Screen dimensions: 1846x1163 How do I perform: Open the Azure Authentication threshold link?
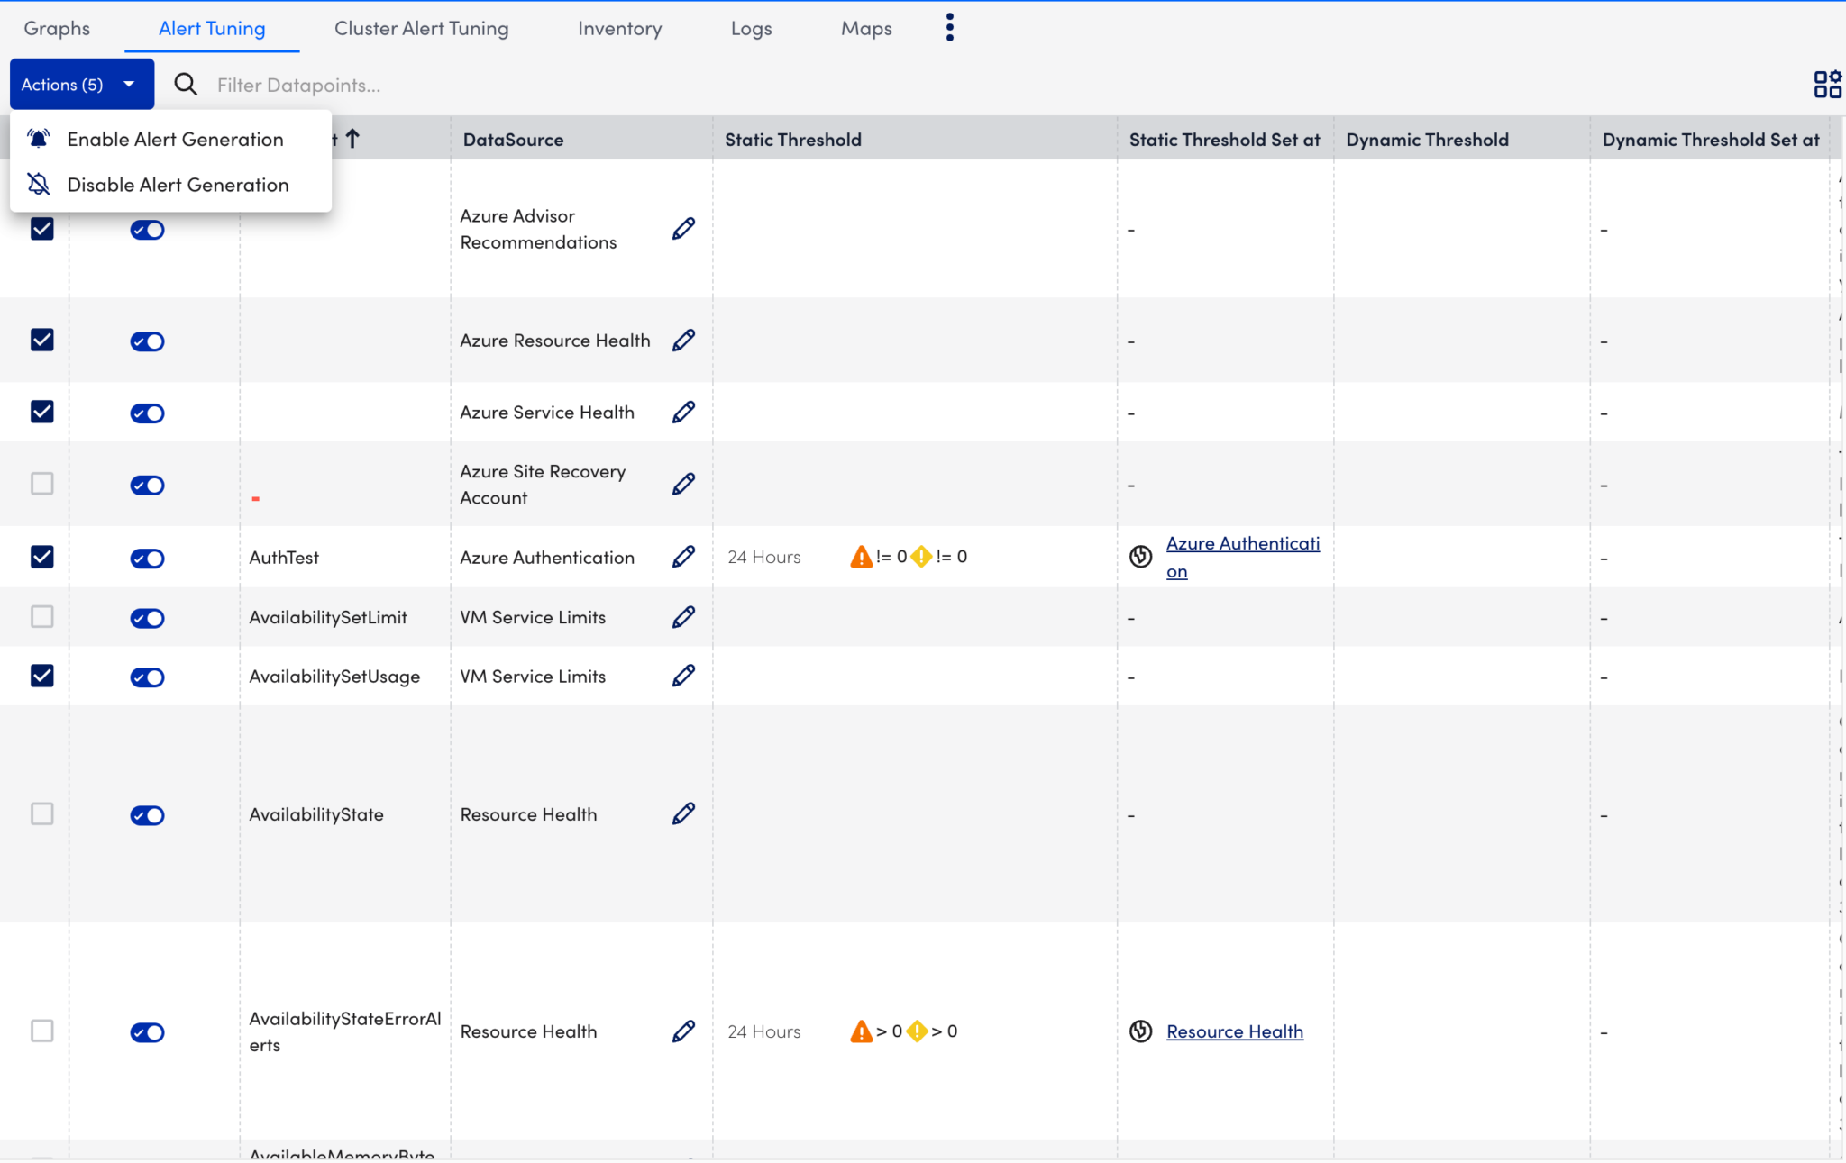coord(1242,556)
